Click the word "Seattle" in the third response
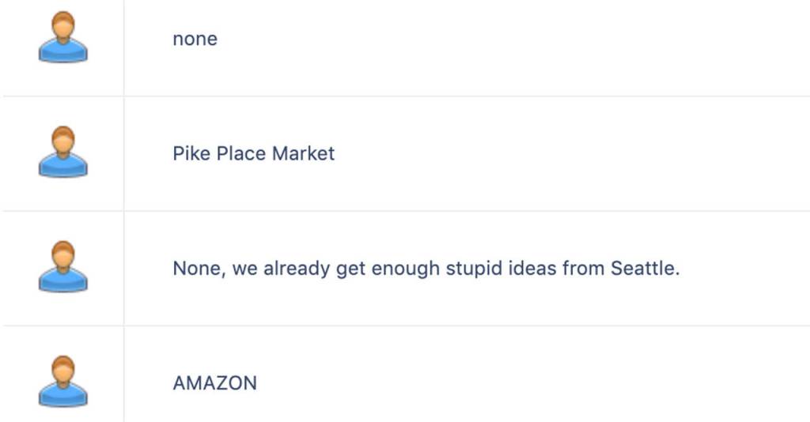 point(645,269)
